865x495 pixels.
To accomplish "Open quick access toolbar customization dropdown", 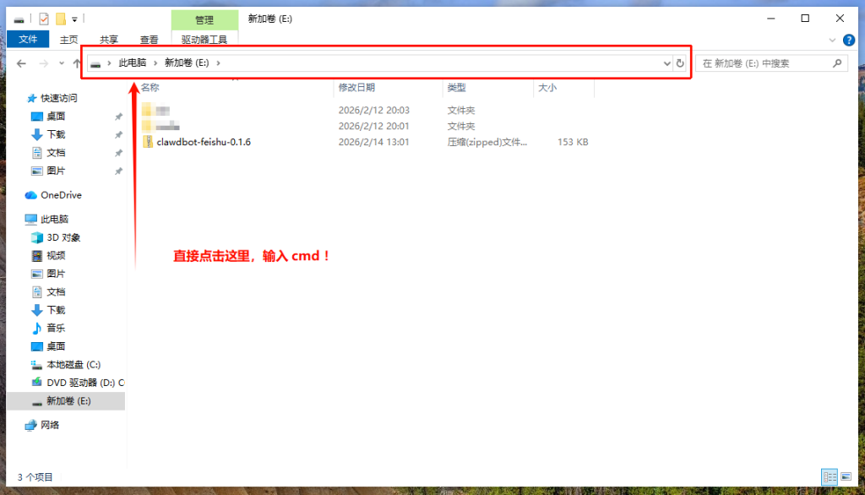I will pos(73,18).
